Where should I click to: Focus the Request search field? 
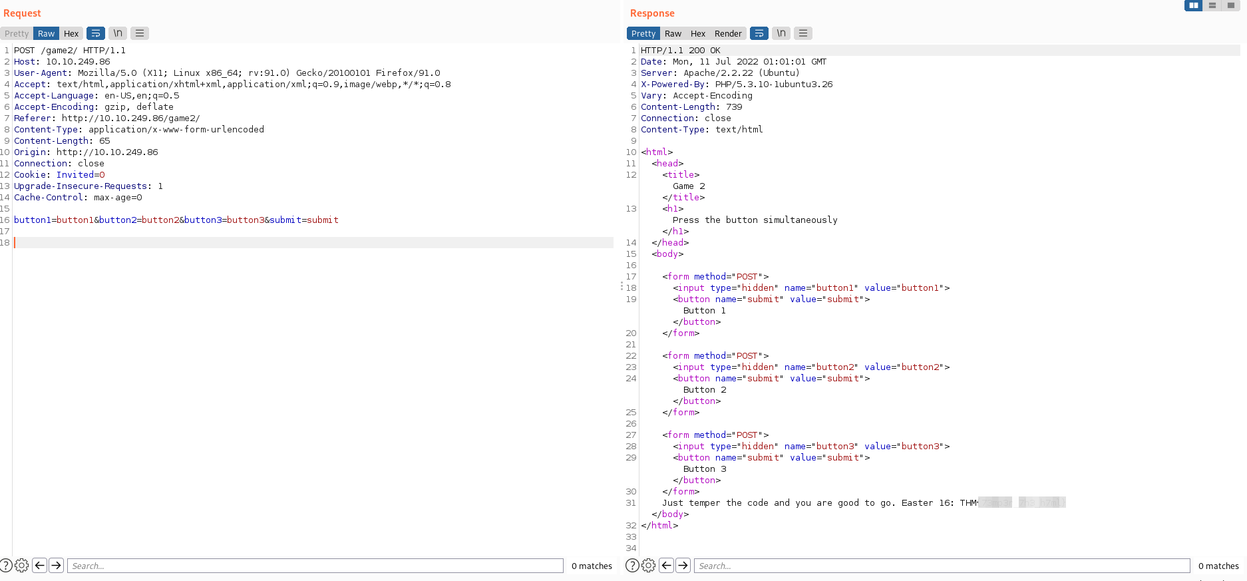315,566
